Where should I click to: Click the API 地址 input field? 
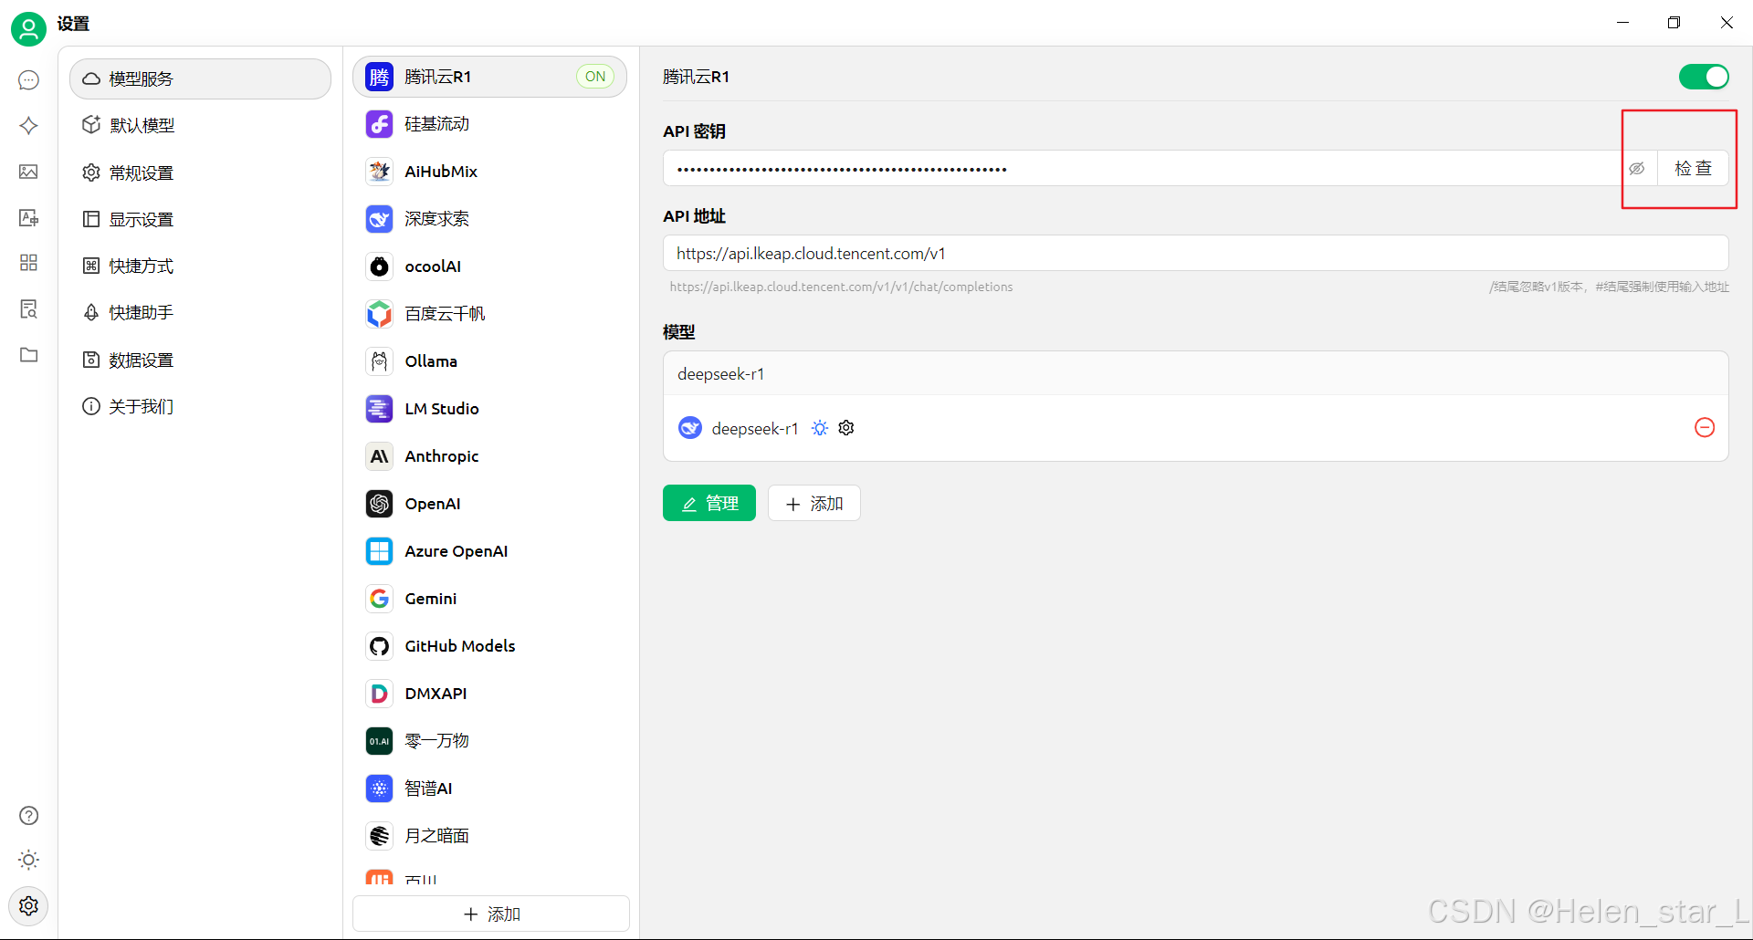[x=1196, y=253]
